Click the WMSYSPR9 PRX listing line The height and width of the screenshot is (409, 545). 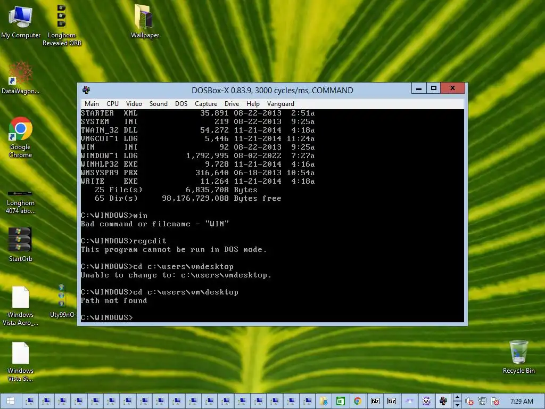click(197, 173)
